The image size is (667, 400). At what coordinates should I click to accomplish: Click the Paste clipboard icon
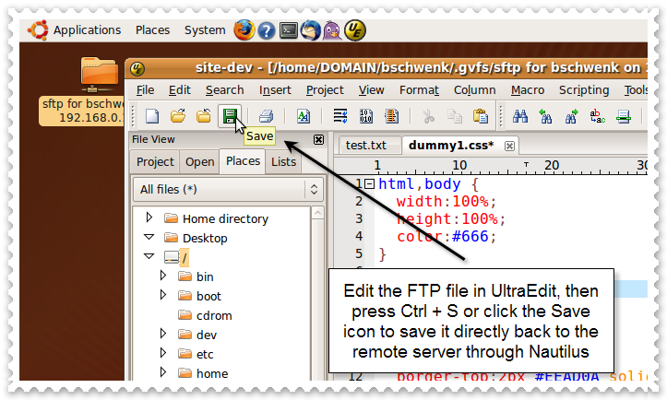481,115
